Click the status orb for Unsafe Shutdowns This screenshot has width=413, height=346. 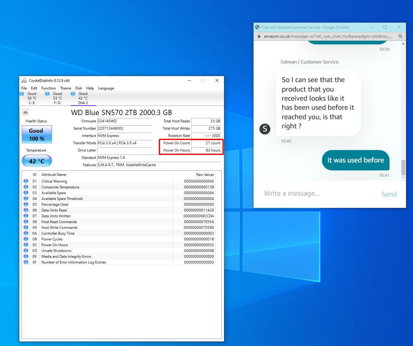26,250
